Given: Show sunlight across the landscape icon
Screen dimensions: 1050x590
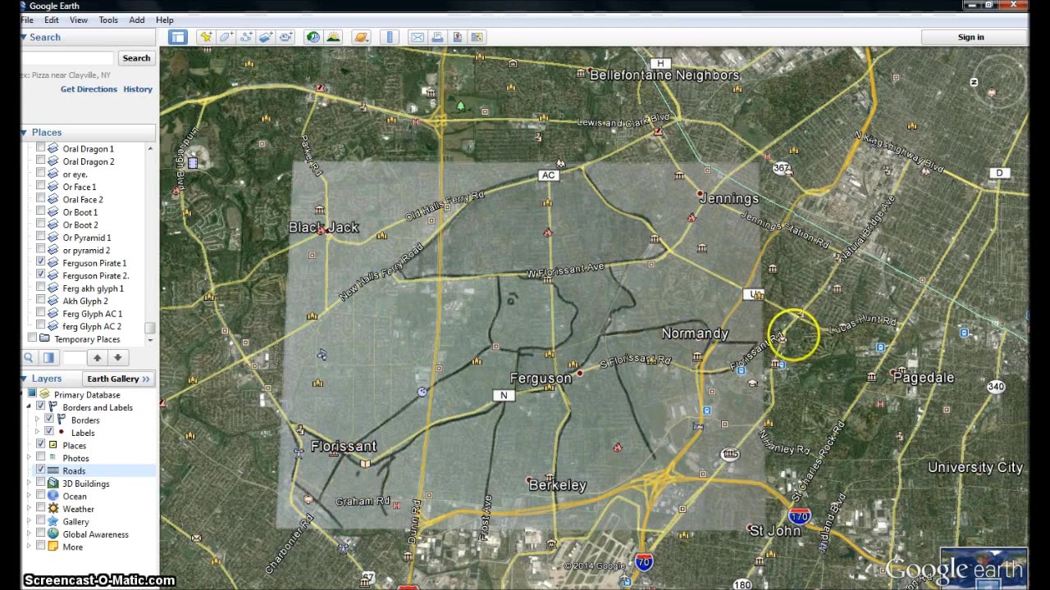Looking at the screenshot, I should pos(333,37).
